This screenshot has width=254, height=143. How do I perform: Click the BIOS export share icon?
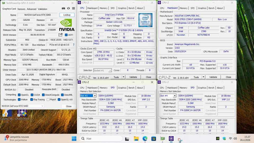coord(61,35)
